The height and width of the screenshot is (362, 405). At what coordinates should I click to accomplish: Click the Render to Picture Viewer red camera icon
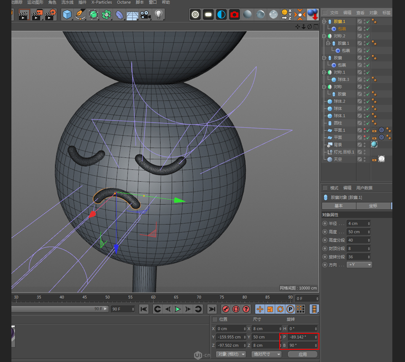click(x=233, y=14)
